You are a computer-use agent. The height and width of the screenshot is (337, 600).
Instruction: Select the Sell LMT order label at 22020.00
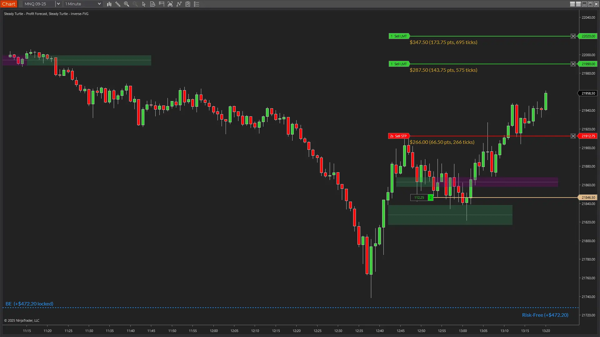(399, 36)
